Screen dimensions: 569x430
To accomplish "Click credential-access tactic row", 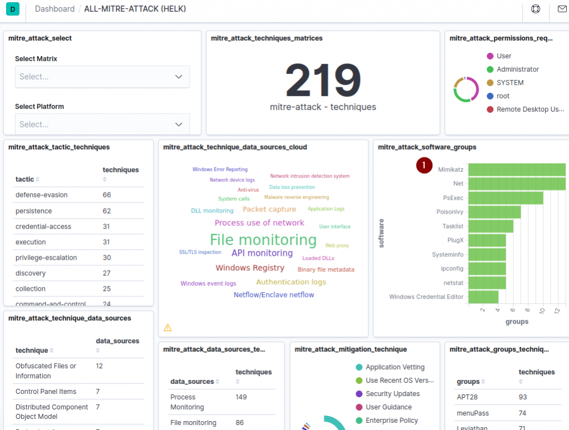I will pos(78,226).
